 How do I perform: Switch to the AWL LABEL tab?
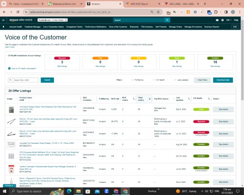click(x=182, y=4)
